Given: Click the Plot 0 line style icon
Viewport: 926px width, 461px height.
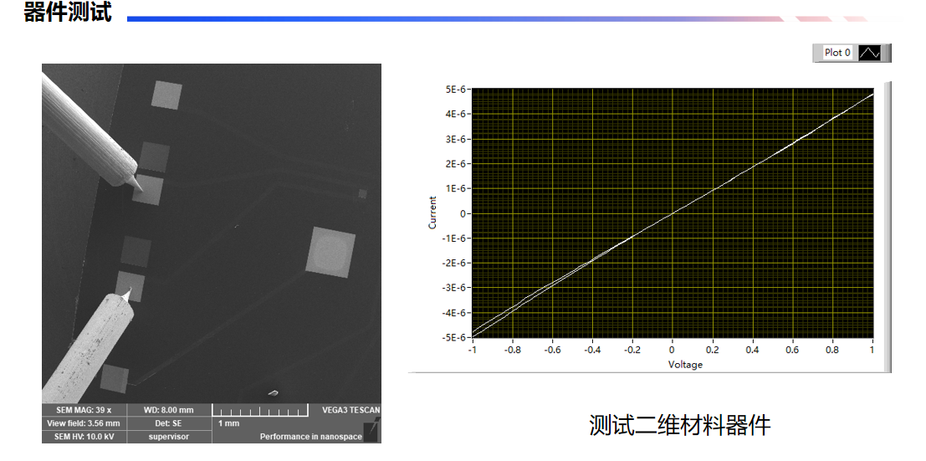Looking at the screenshot, I should (x=870, y=53).
